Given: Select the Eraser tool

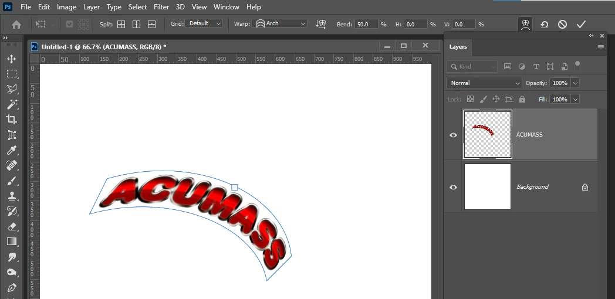Looking at the screenshot, I should [11, 226].
